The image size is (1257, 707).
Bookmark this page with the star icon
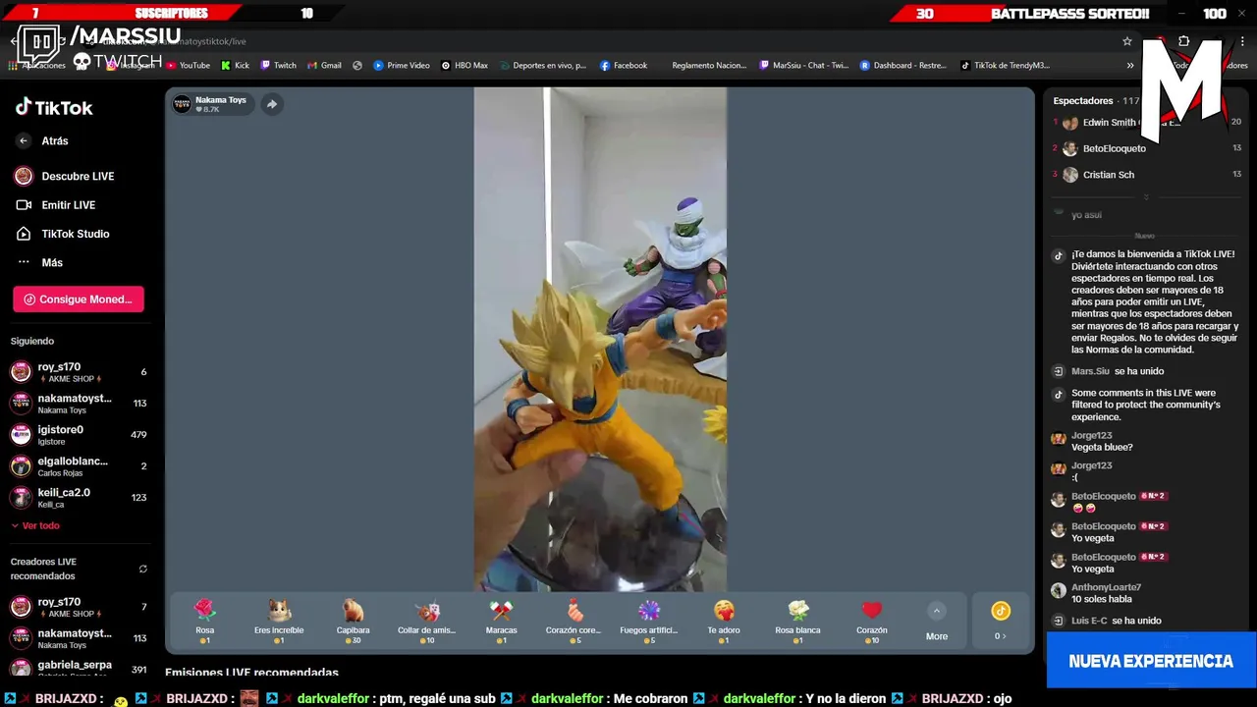tap(1127, 41)
